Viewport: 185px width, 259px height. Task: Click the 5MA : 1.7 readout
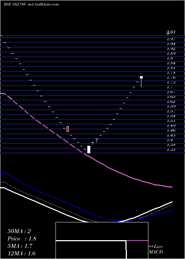(20, 246)
